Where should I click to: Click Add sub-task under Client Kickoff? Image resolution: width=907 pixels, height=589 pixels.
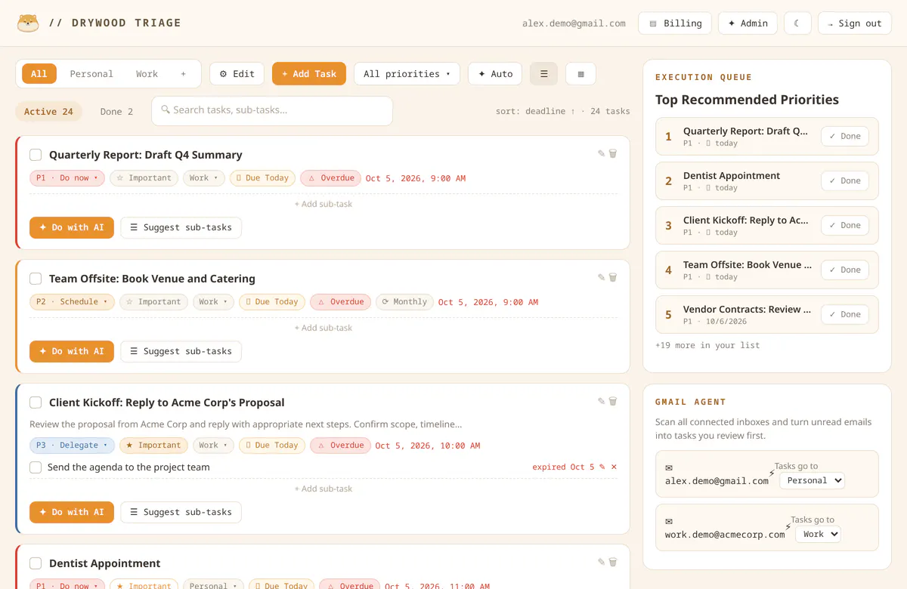pos(323,489)
